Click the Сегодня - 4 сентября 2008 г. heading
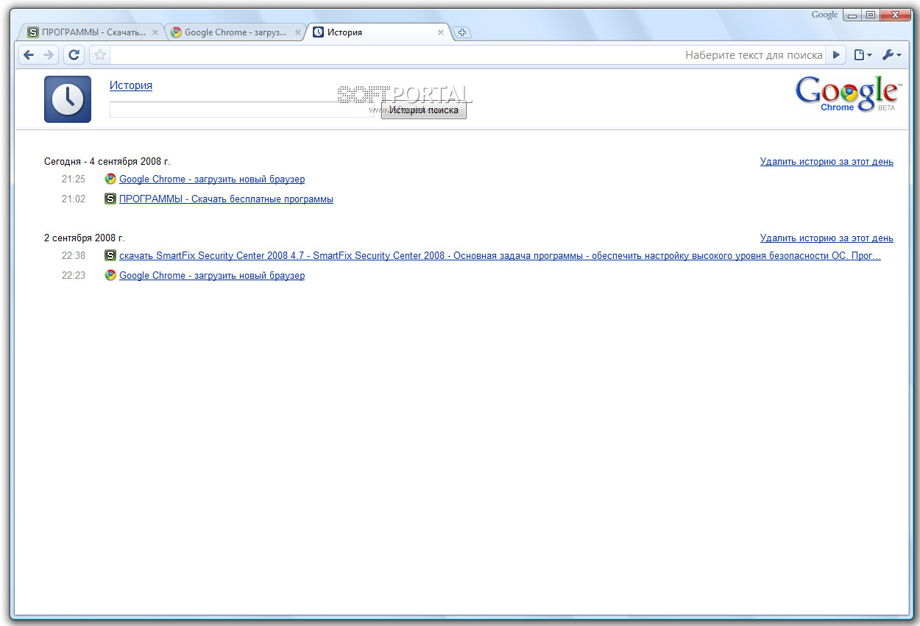 [x=107, y=162]
